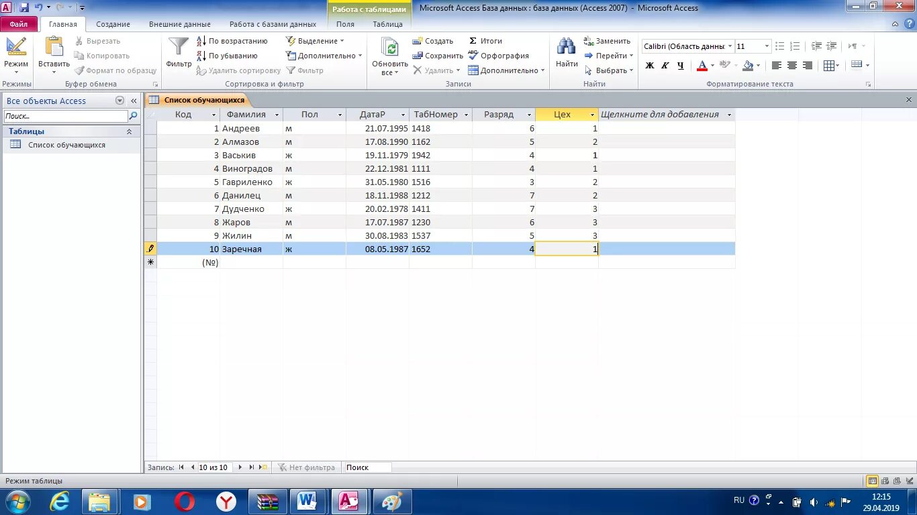Click the font color A icon
The height and width of the screenshot is (515, 917).
[x=702, y=66]
